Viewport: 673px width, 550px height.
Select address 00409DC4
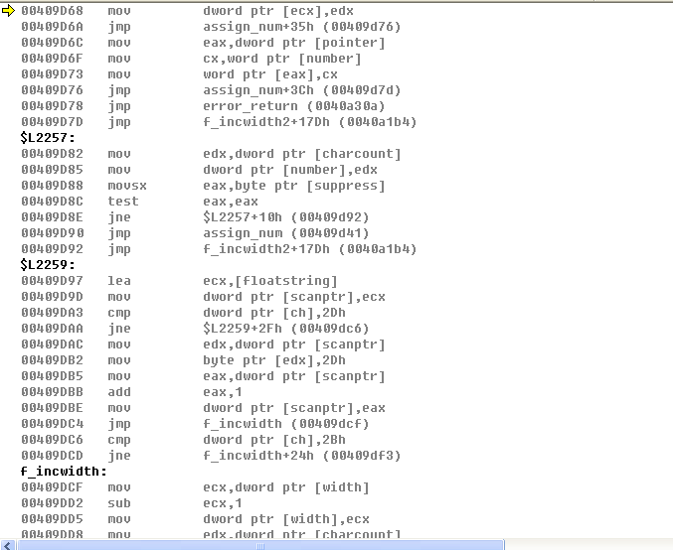52,423
